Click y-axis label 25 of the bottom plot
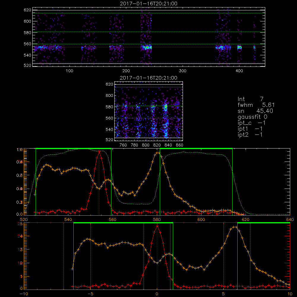297x297 pixels. coord(20,224)
